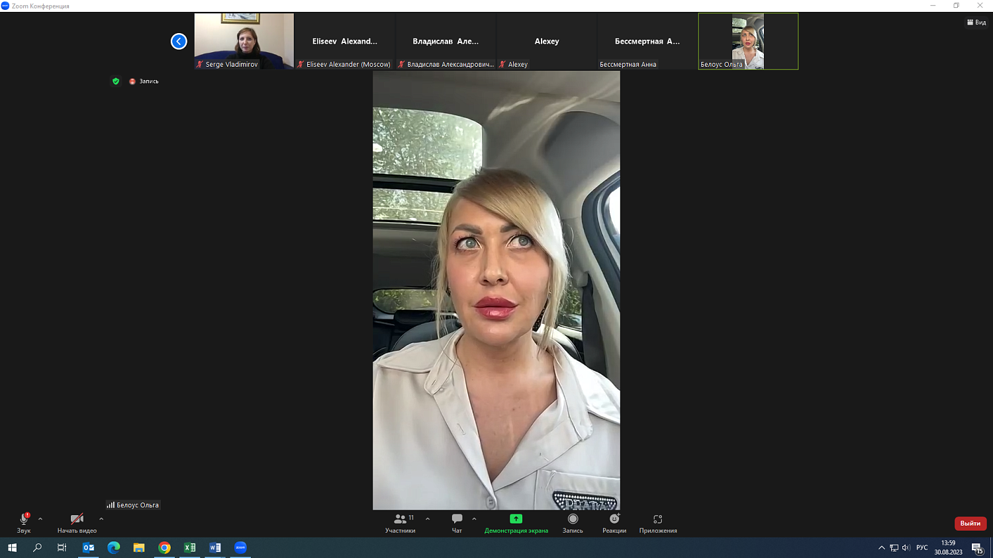Open Google Chrome from the taskbar
The height and width of the screenshot is (558, 993).
[164, 547]
